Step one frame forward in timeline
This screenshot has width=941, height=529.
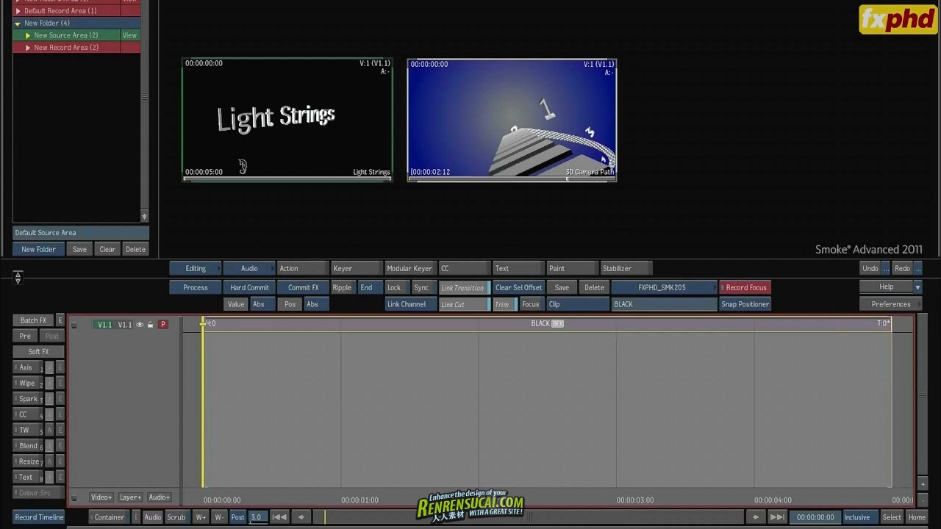[755, 517]
